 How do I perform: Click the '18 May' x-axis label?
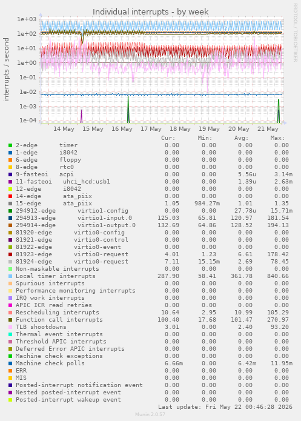[x=180, y=129]
